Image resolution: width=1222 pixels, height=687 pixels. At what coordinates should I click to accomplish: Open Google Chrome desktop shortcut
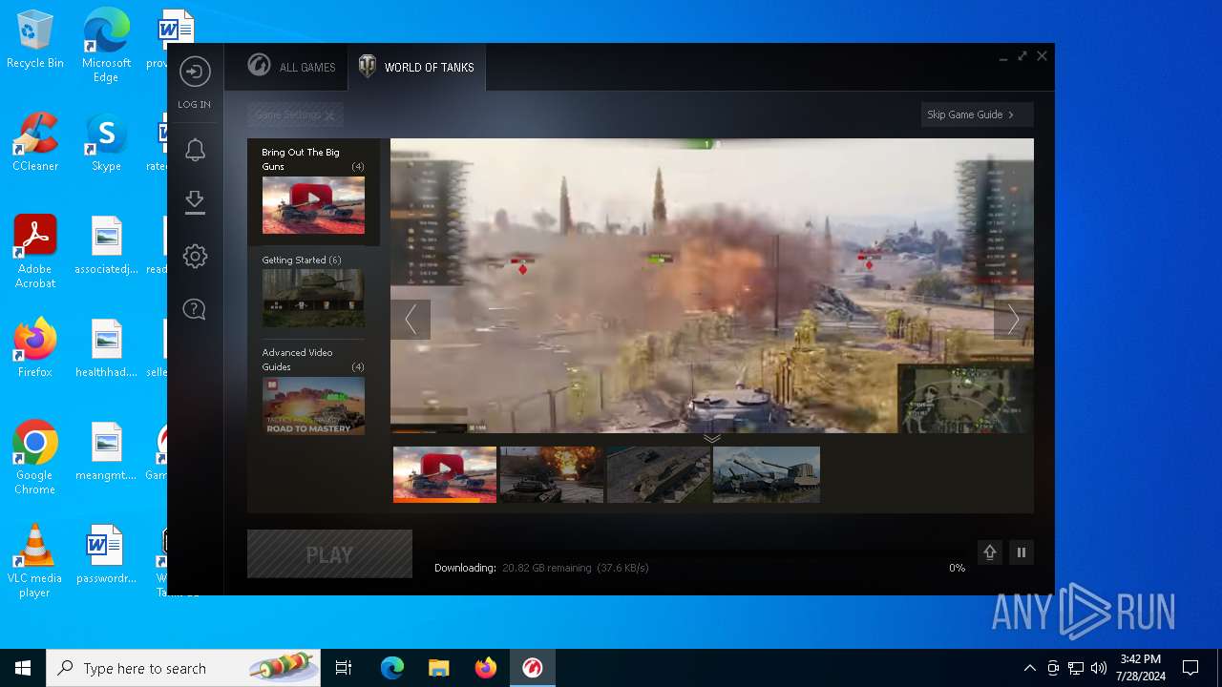35,458
